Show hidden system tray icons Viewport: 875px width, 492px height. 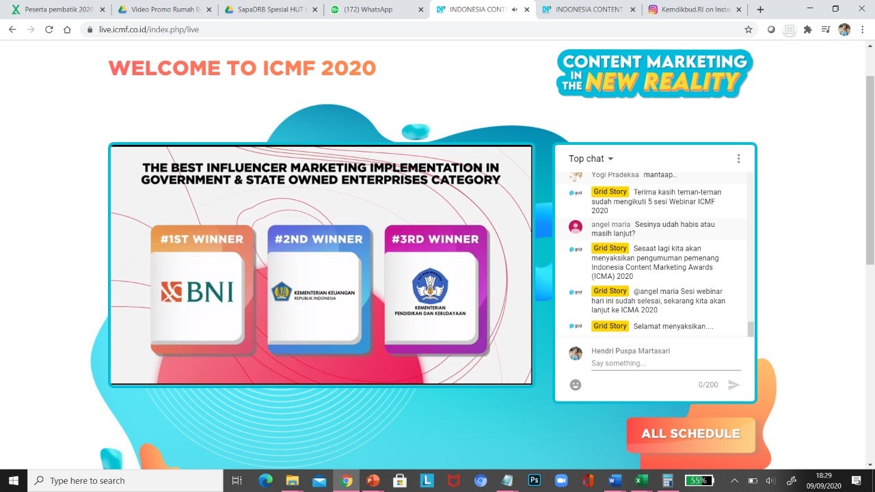734,480
